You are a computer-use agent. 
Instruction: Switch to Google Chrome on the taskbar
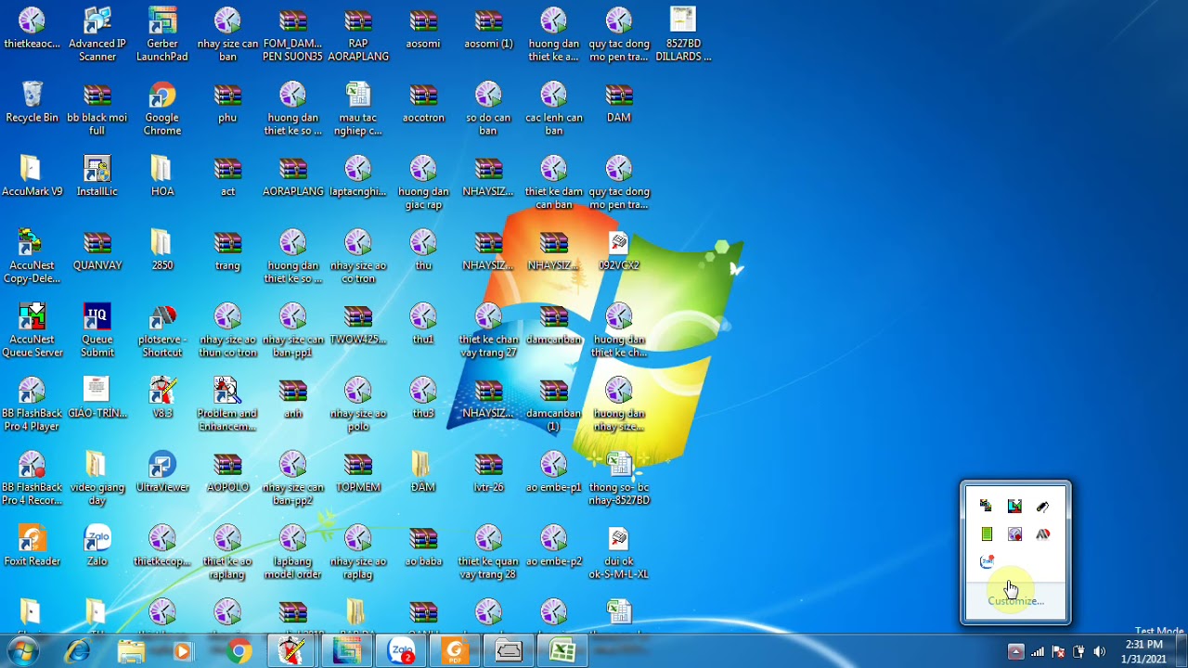click(x=239, y=652)
